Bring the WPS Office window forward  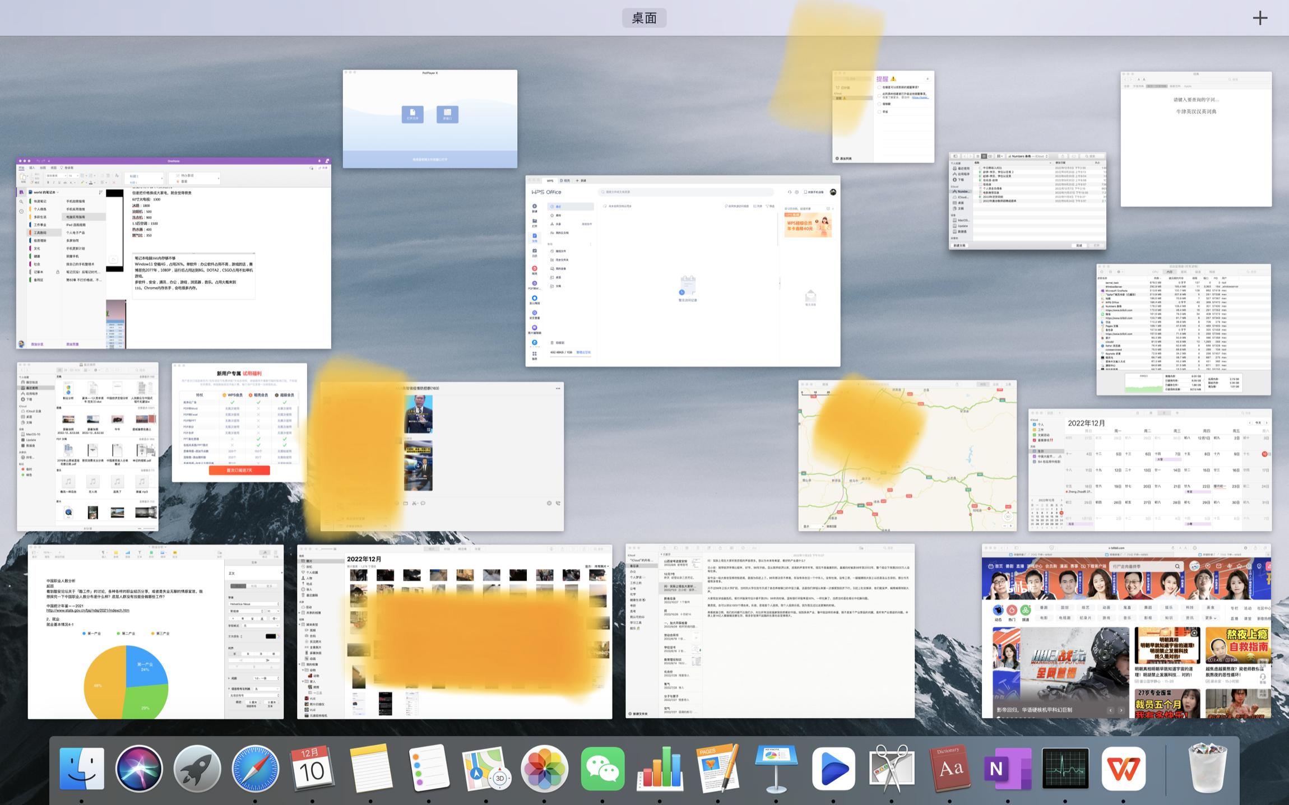click(x=683, y=271)
